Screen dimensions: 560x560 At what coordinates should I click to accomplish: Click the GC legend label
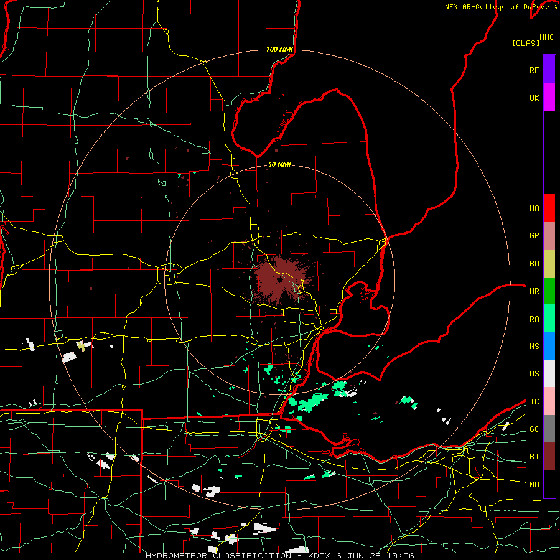tap(534, 429)
